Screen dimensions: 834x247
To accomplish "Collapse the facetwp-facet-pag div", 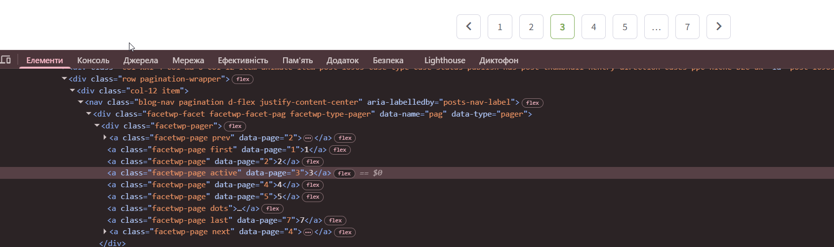I will tap(89, 114).
